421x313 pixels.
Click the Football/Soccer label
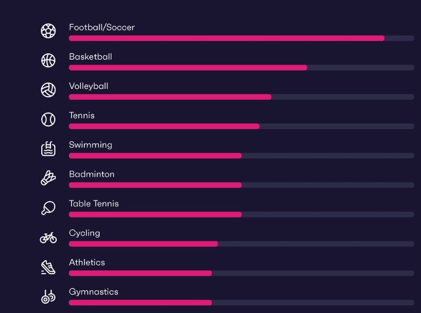coord(102,27)
